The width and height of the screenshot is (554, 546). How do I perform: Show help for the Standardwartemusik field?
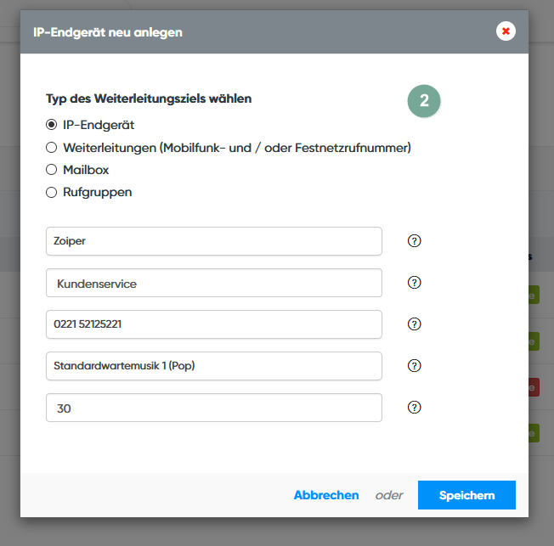point(415,365)
